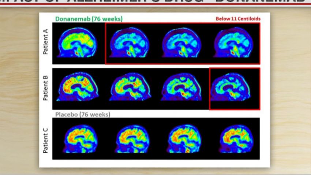Choose Patient C's fourth placebo scan
The image size is (311, 175).
point(236,139)
